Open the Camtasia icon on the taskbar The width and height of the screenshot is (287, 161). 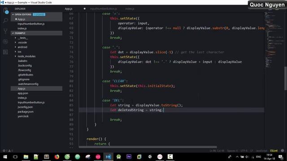coord(170,157)
